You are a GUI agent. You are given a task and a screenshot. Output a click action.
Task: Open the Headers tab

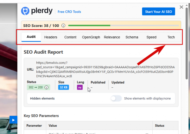pos(51,37)
